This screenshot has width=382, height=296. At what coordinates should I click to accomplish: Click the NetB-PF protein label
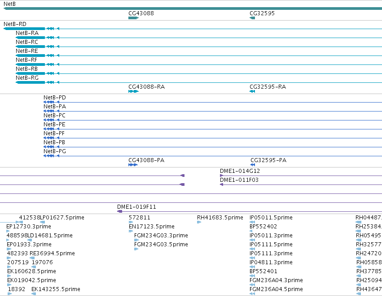coord(54,133)
